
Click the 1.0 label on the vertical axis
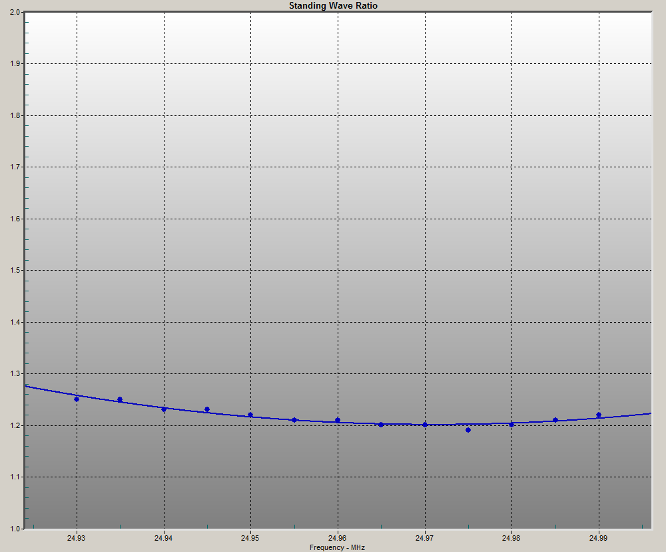tap(15, 529)
